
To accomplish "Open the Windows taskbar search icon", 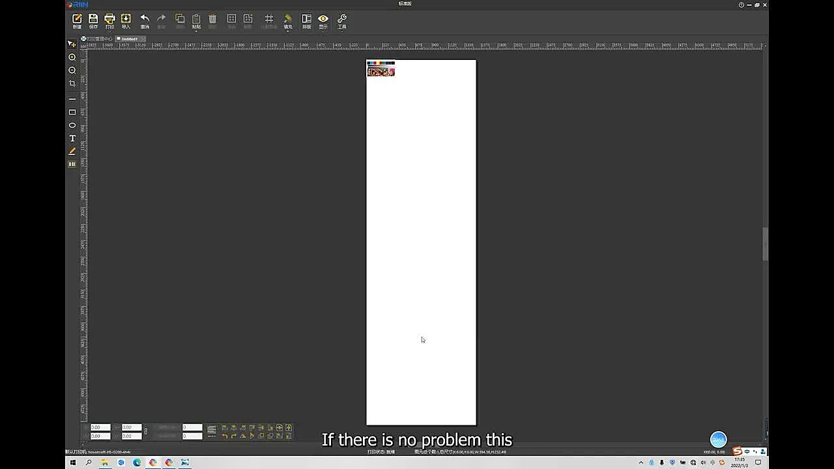I will click(x=89, y=462).
